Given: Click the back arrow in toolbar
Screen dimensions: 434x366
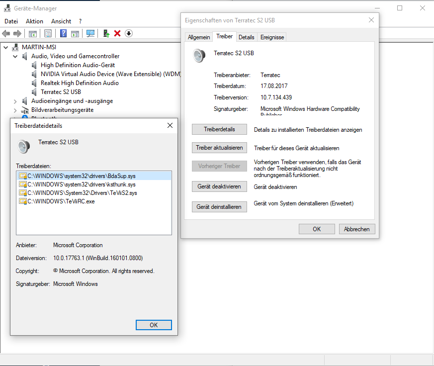Looking at the screenshot, I should coord(6,33).
